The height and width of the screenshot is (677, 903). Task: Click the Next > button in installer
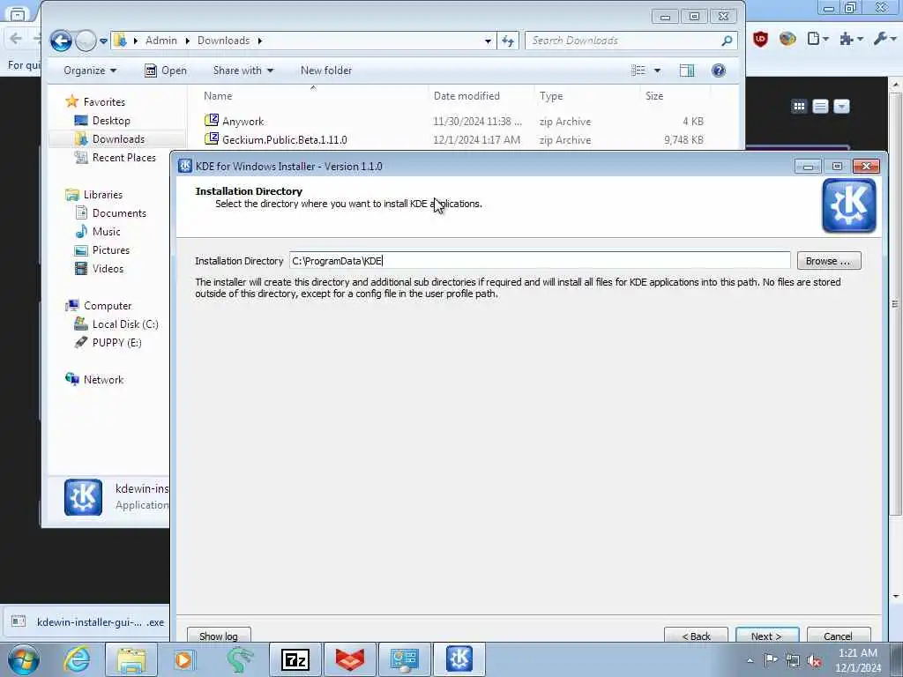coord(767,635)
